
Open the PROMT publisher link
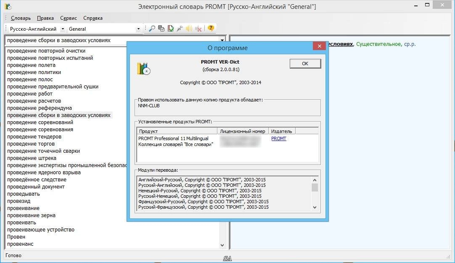pos(278,138)
